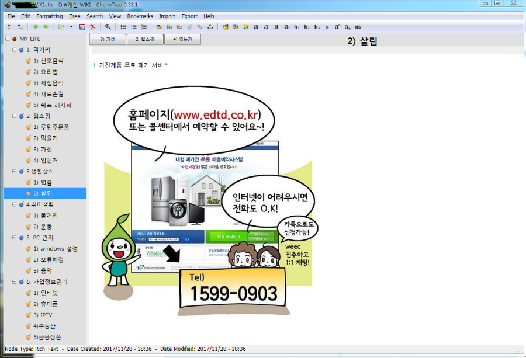
Task: Apply subscript formatting
Action: click(347, 27)
